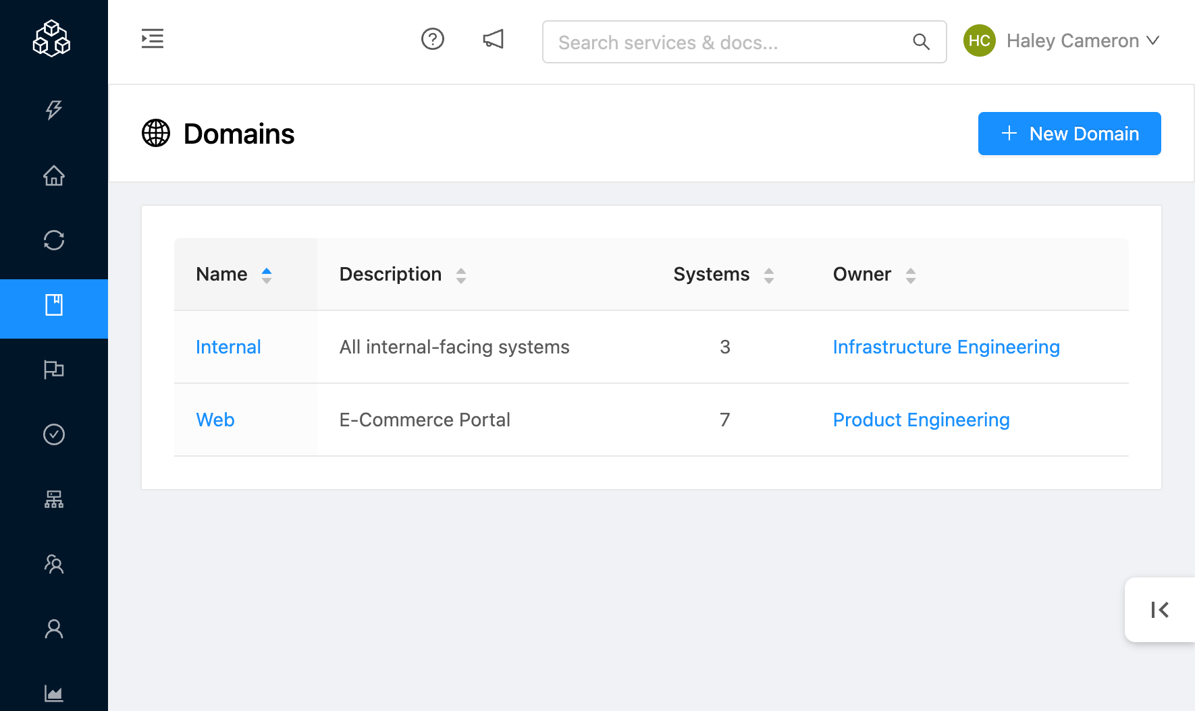Viewport: 1195px width, 711px height.
Task: Open the check-circle sidebar item
Action: [x=54, y=434]
